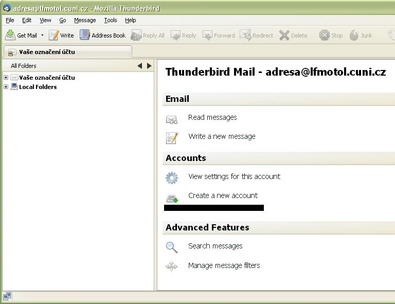This screenshot has height=304, width=395.
Task: Click the Write pencil icon in toolbar
Action: point(53,35)
